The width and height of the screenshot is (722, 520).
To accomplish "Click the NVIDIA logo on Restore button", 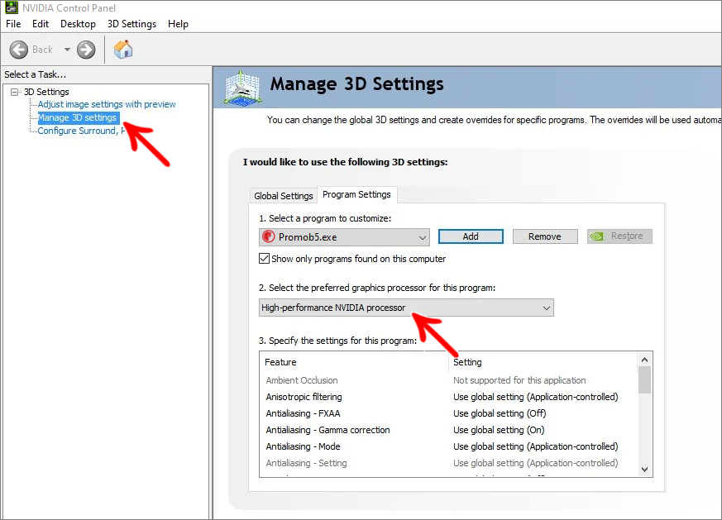I will (597, 236).
